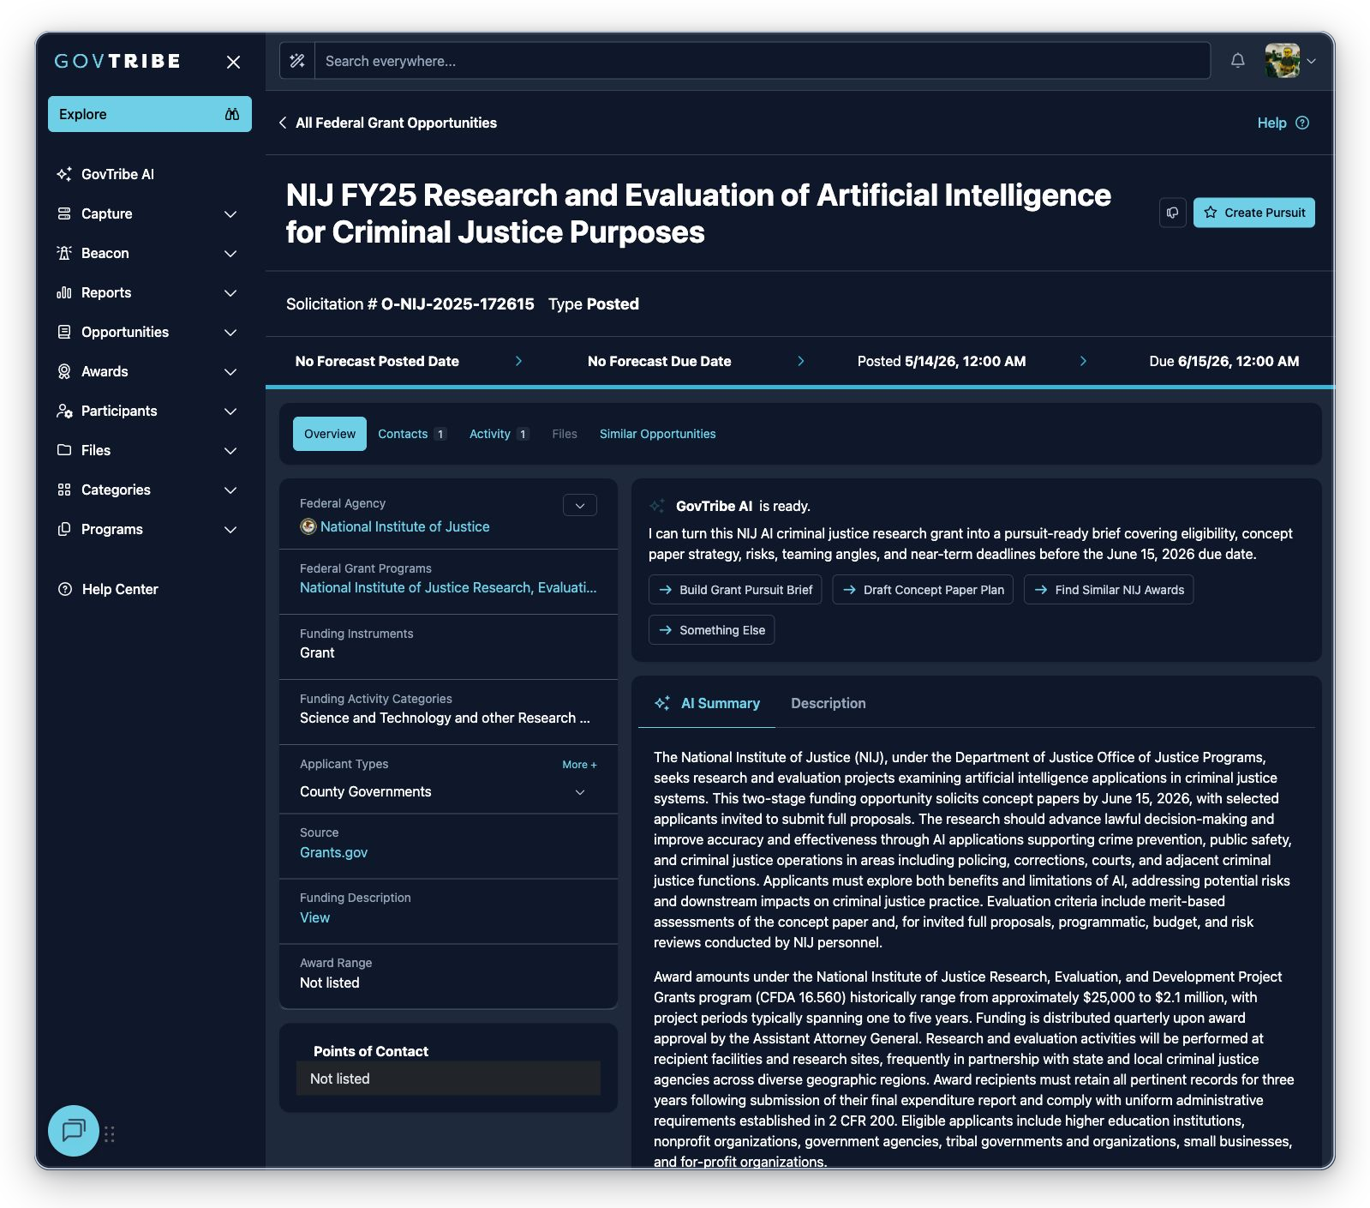This screenshot has height=1208, width=1370.
Task: Click the Programs sidebar icon
Action: tap(64, 529)
